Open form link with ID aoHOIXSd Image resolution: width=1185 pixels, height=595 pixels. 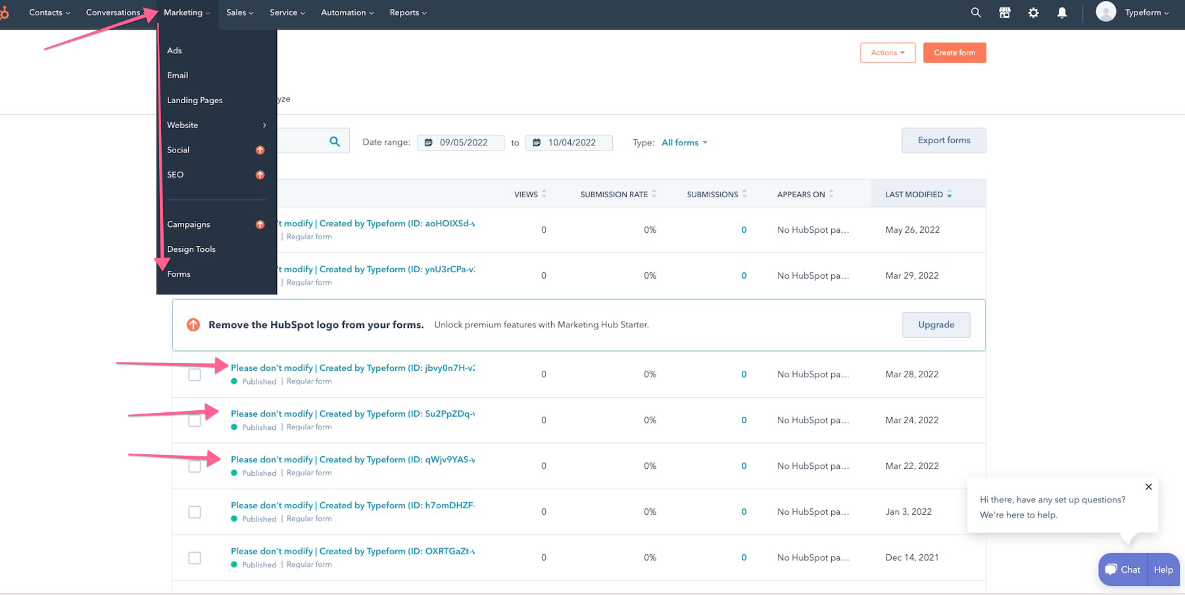376,224
